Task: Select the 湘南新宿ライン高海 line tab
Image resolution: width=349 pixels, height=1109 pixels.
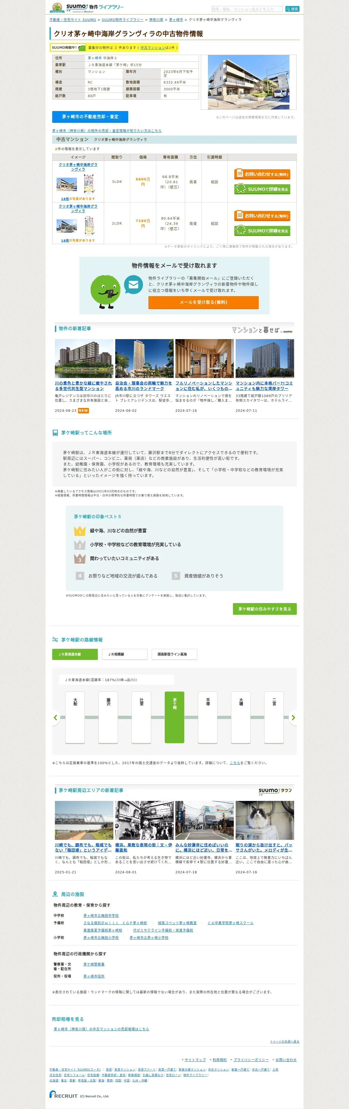Action: tap(174, 654)
